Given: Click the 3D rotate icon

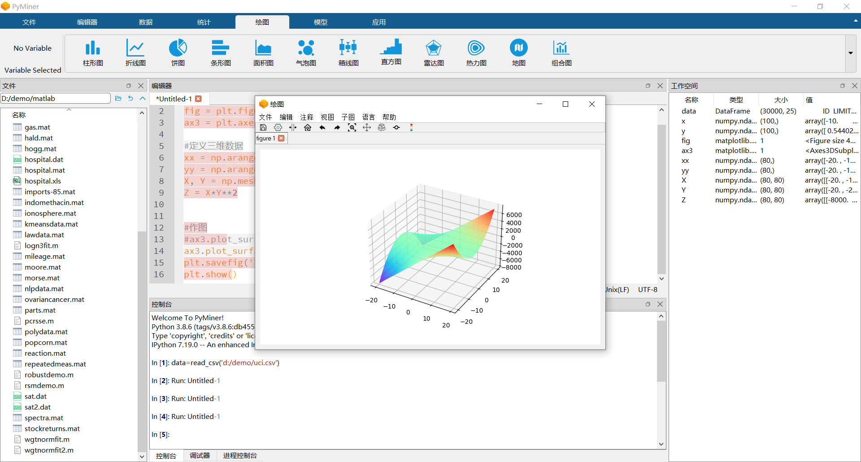Looking at the screenshot, I should (382, 127).
